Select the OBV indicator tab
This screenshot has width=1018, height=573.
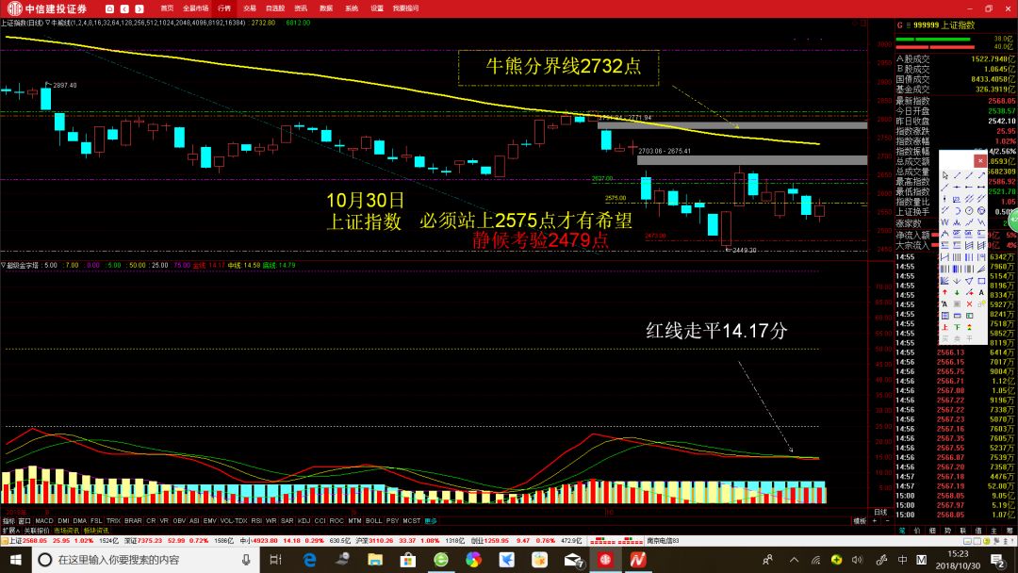point(179,521)
